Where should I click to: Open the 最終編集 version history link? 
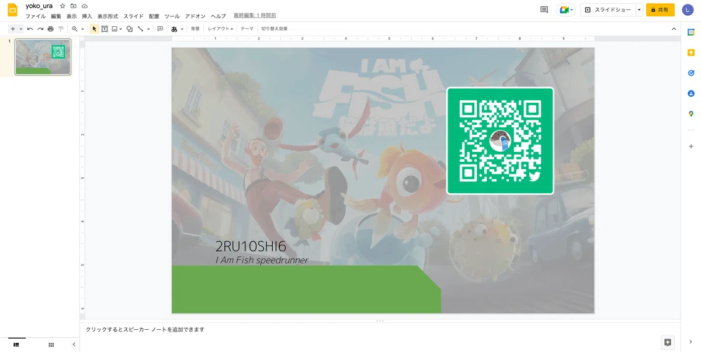[255, 16]
